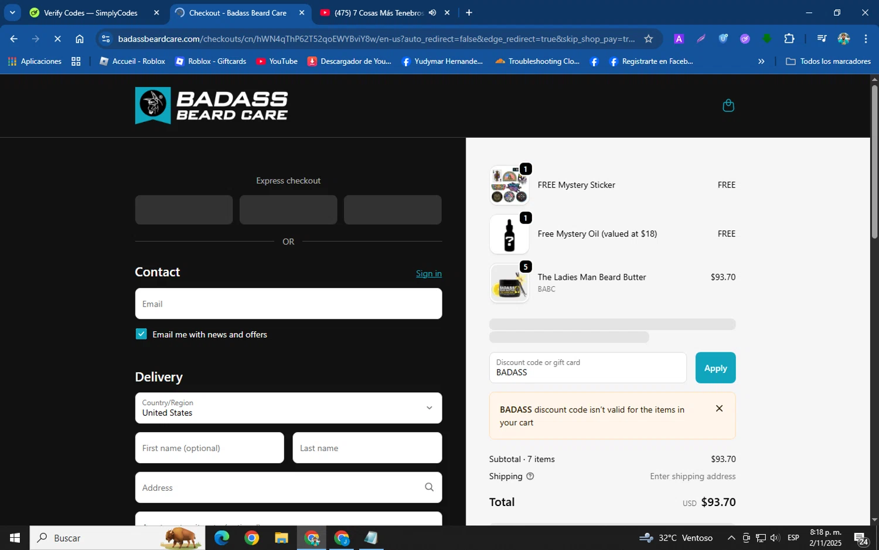Image resolution: width=879 pixels, height=550 pixels.
Task: Click the green circle extension icon
Action: click(767, 39)
